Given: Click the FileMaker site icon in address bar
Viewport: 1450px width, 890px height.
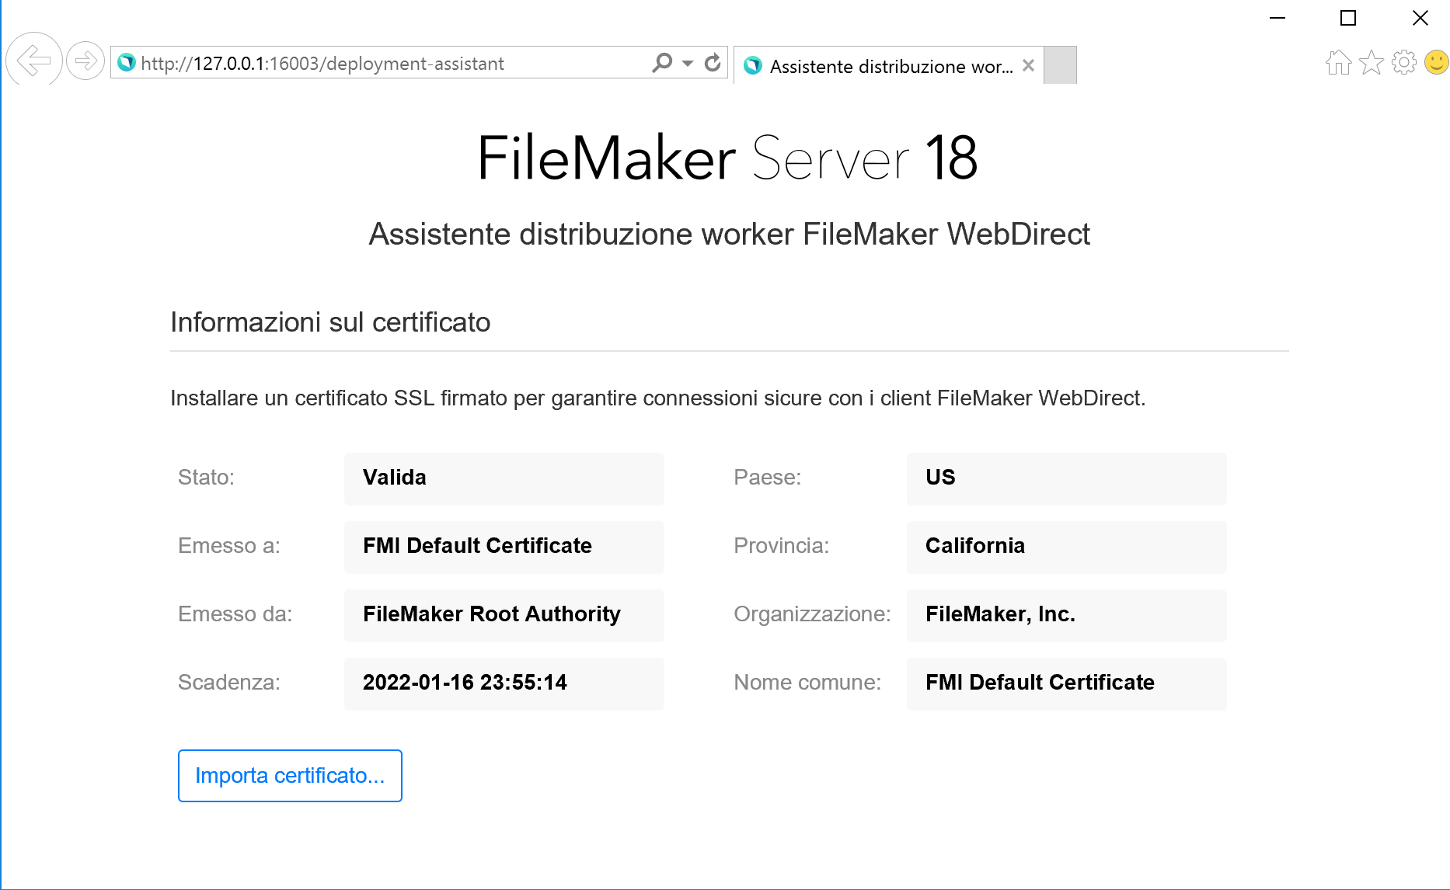Looking at the screenshot, I should 127,62.
